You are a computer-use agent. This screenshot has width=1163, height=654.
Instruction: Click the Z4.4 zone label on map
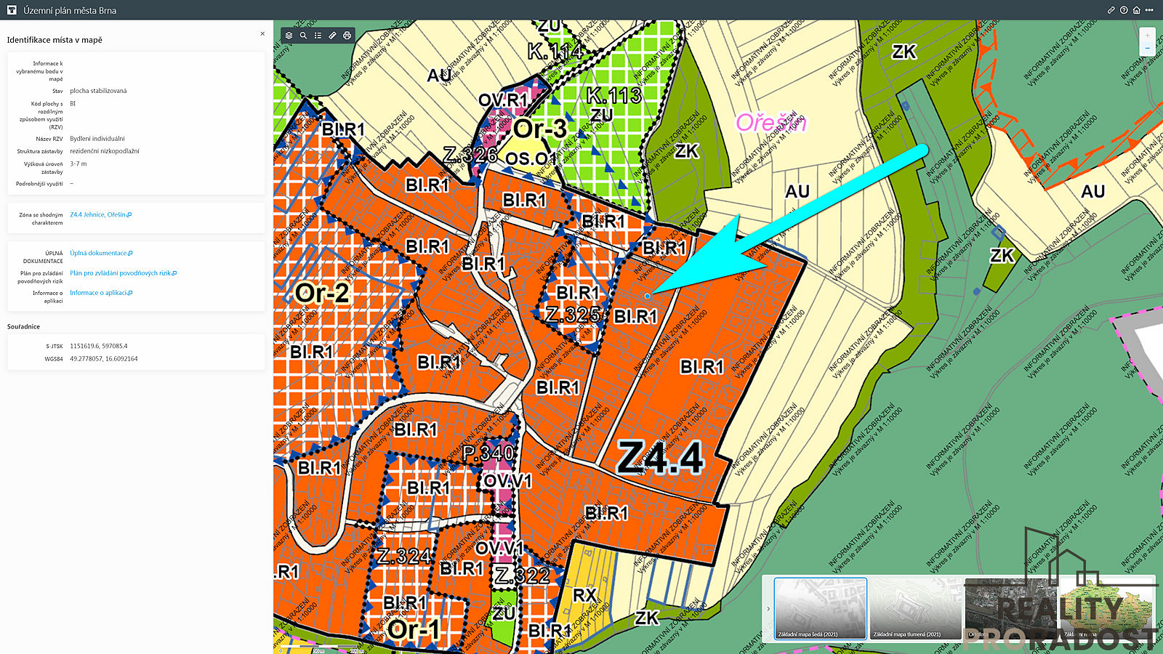[660, 458]
